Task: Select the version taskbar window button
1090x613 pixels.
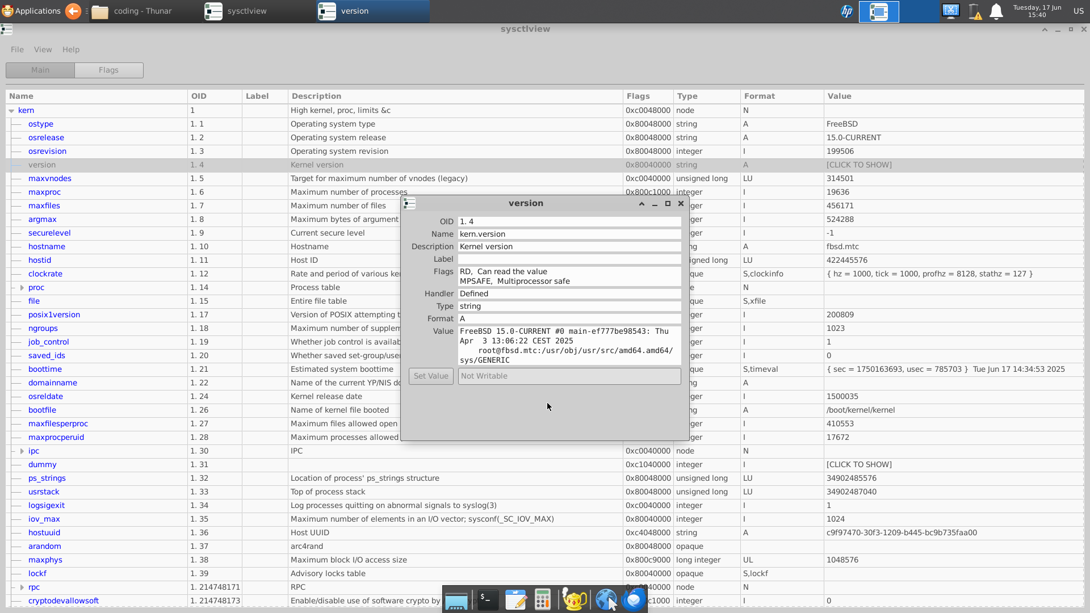Action: click(372, 11)
